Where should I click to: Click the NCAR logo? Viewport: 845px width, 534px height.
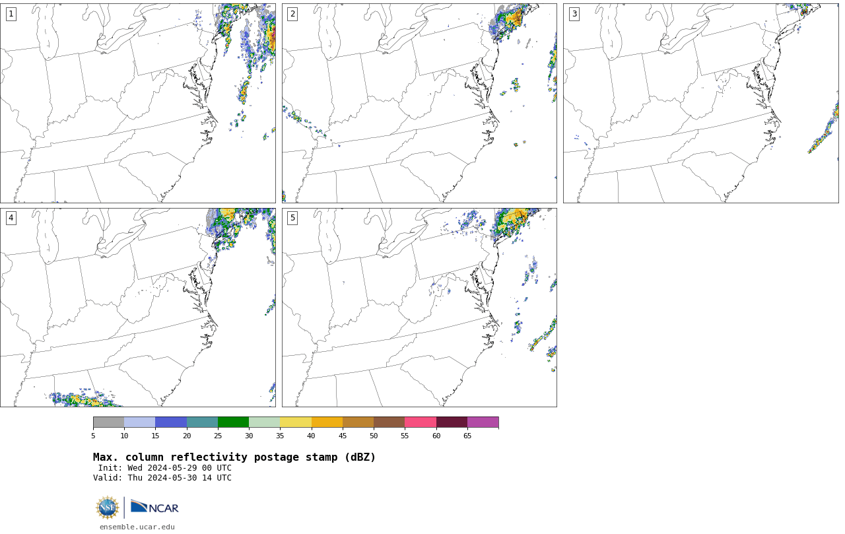154,507
